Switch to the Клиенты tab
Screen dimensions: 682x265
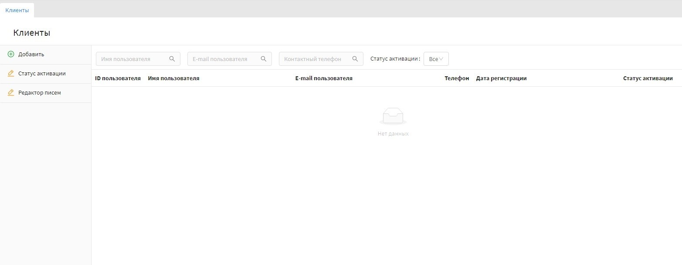pos(17,10)
